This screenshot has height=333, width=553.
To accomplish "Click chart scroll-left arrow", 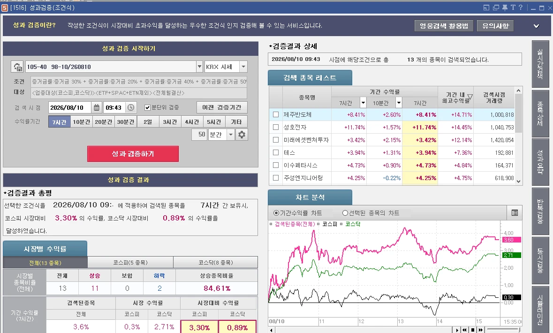I will click(271, 331).
